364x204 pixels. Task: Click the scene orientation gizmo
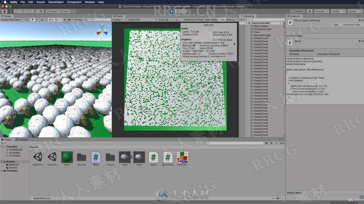coord(102,31)
